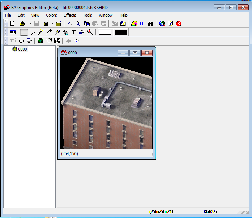Click the New file icon

pos(12,23)
